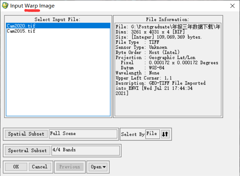Confirm the selection with OK

16,167
